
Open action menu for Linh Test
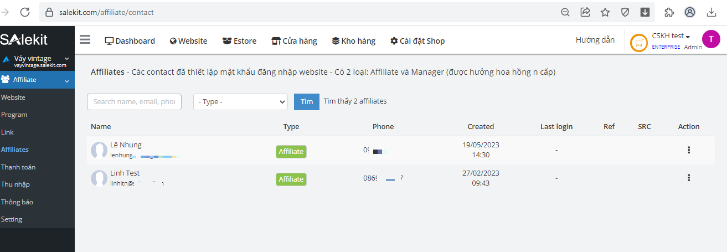point(689,178)
